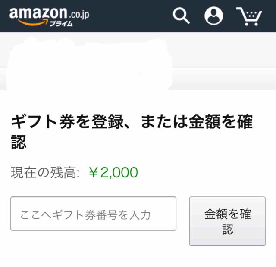
Task: Click the empty dark header bar area
Action: tap(129, 16)
